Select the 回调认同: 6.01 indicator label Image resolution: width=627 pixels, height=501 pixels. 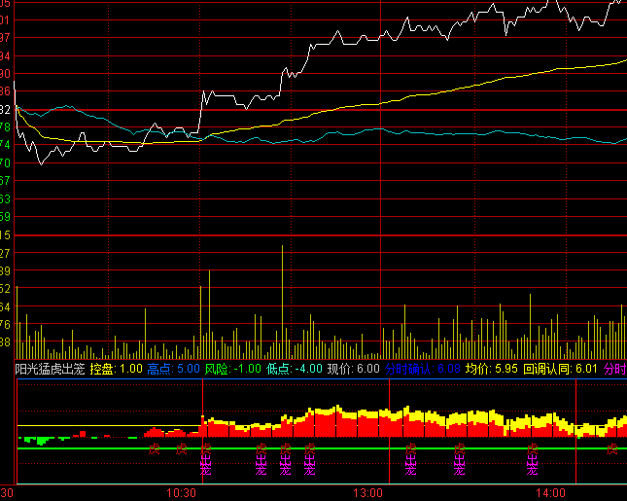point(560,369)
